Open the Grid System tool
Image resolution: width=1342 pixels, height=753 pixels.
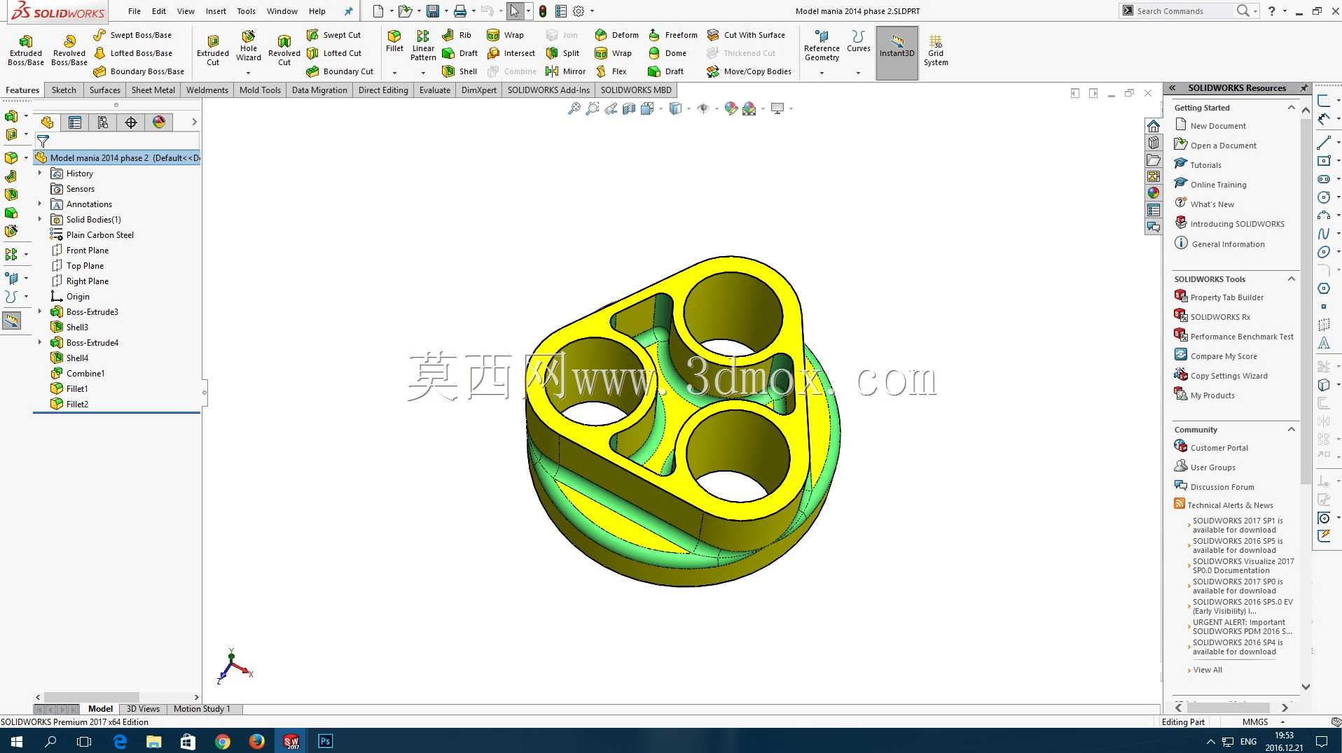936,51
